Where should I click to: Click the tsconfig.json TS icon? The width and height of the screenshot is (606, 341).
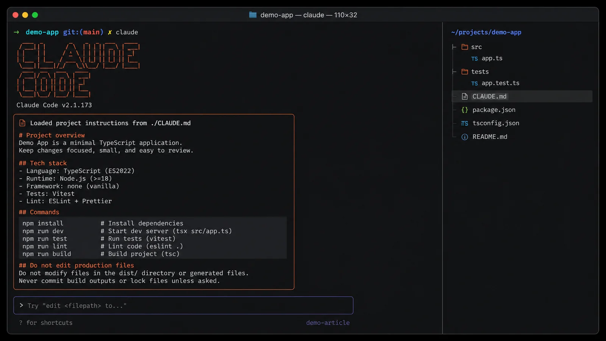(x=465, y=124)
